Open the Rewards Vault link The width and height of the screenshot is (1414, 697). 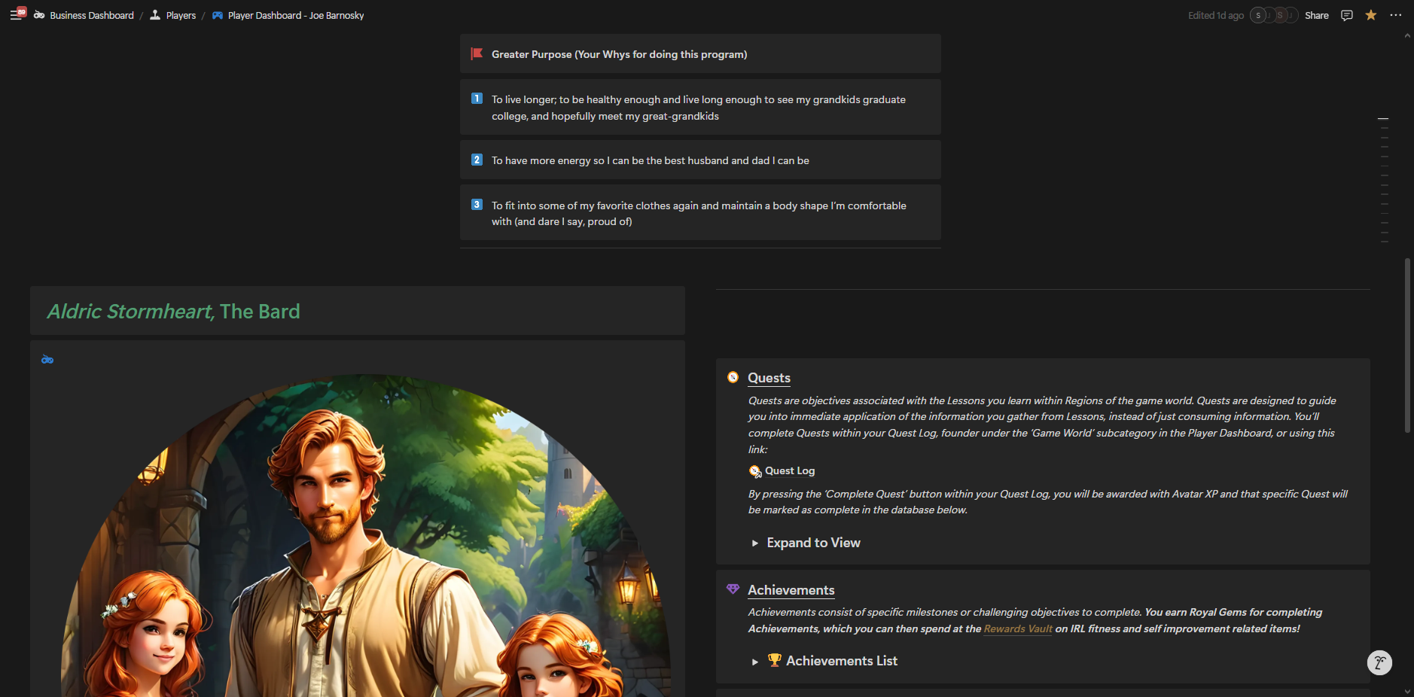[x=1018, y=629]
